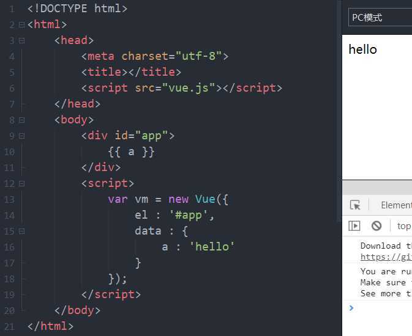The height and width of the screenshot is (336, 412).
Task: Click the editor vertical scrollbar
Action: (340, 110)
